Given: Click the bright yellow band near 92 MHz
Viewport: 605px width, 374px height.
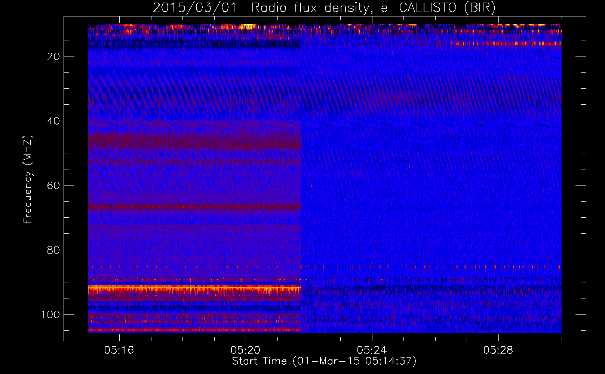Looking at the screenshot, I should [194, 288].
